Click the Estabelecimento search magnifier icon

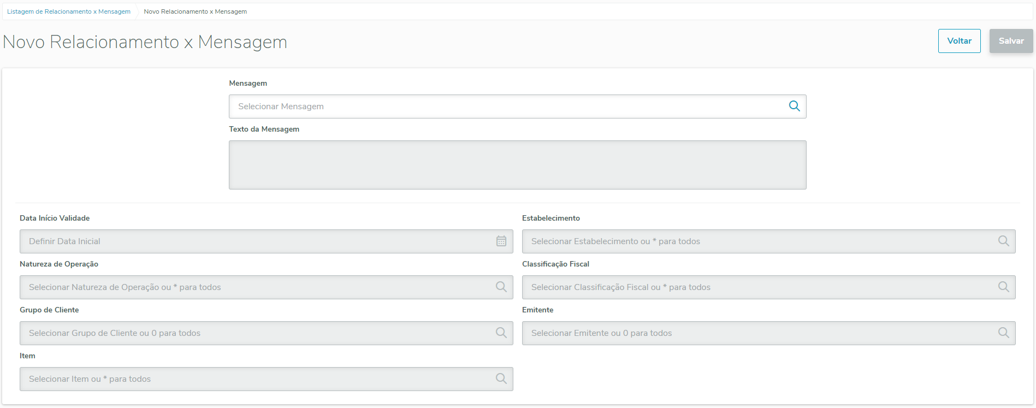point(1003,241)
